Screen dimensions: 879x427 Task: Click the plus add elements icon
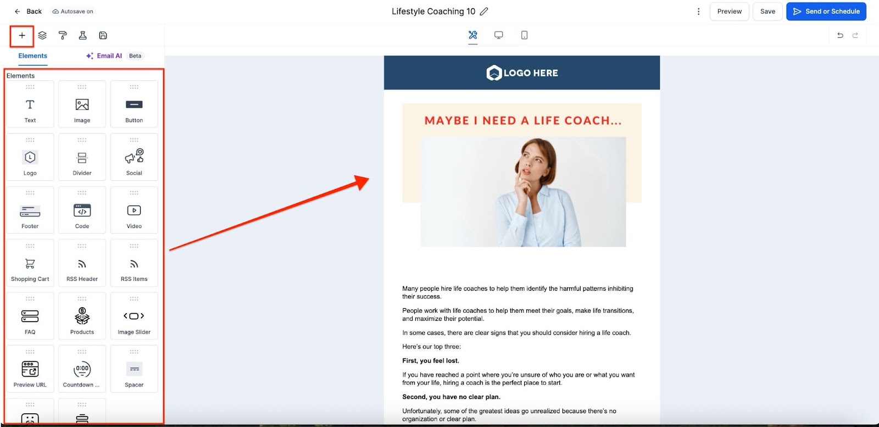click(x=22, y=36)
